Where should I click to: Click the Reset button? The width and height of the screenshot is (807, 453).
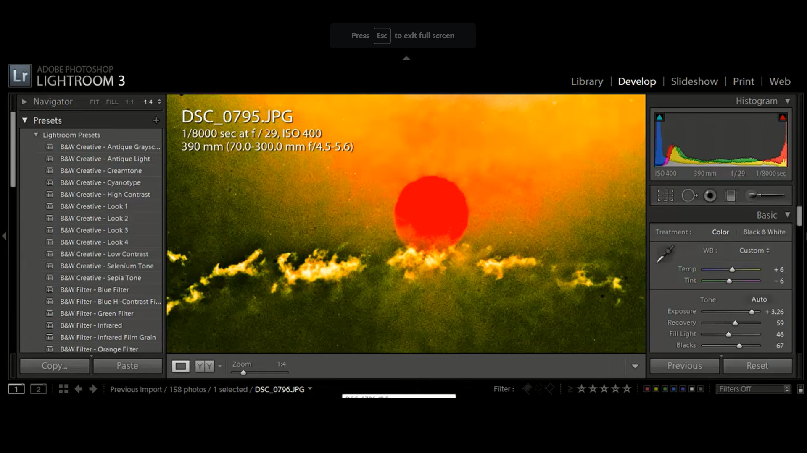757,366
